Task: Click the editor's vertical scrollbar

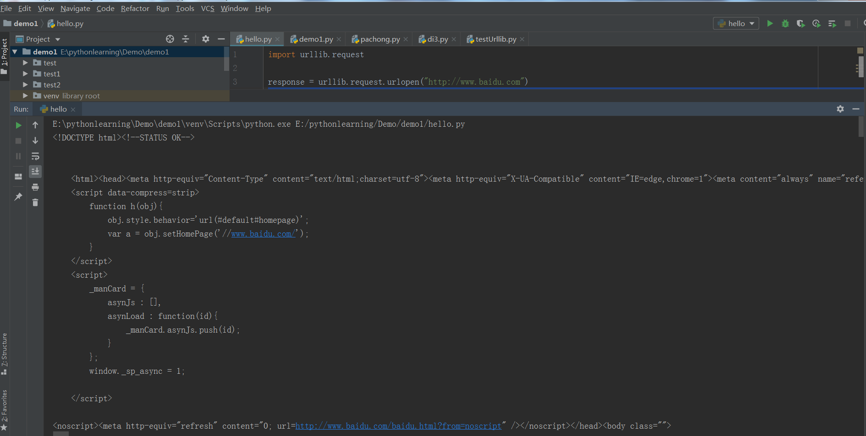Action: [861, 67]
